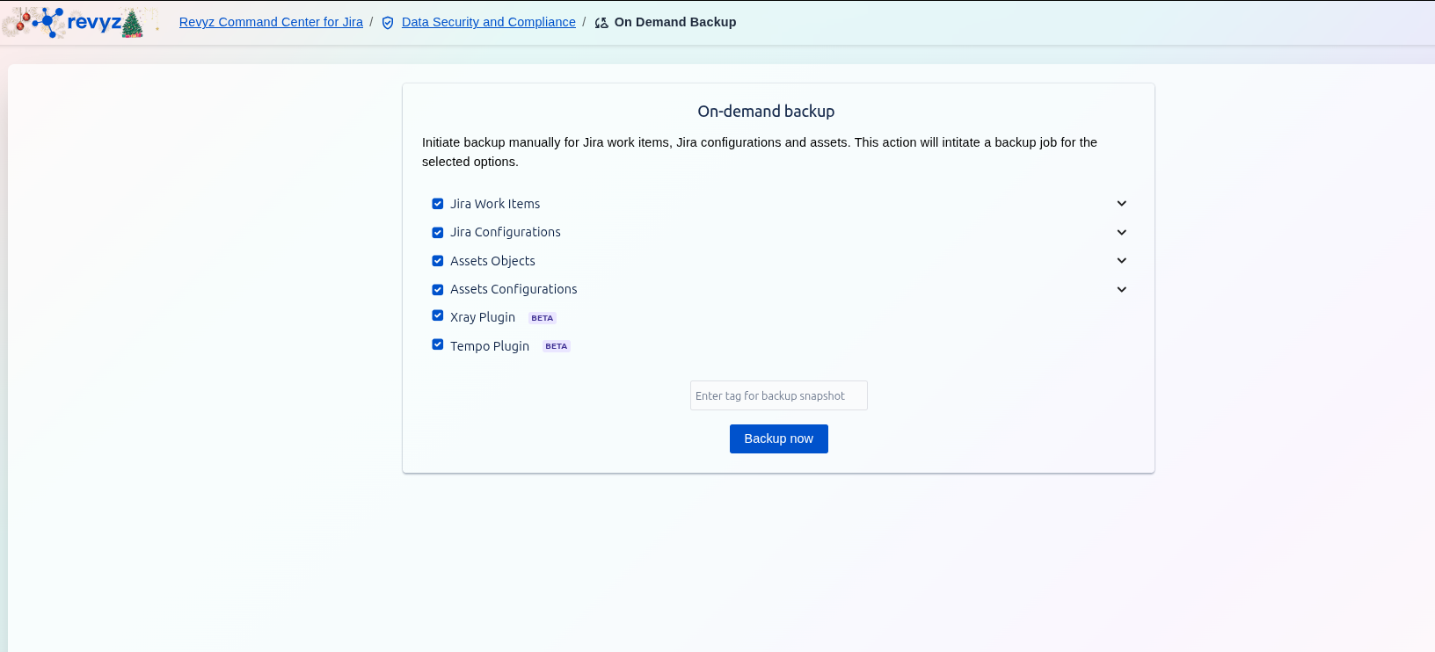Go to Data Security and Compliance
Viewport: 1435px width, 652px height.
click(x=488, y=22)
